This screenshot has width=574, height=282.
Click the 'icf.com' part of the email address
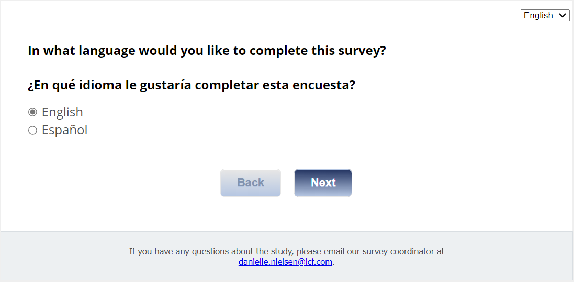[317, 262]
